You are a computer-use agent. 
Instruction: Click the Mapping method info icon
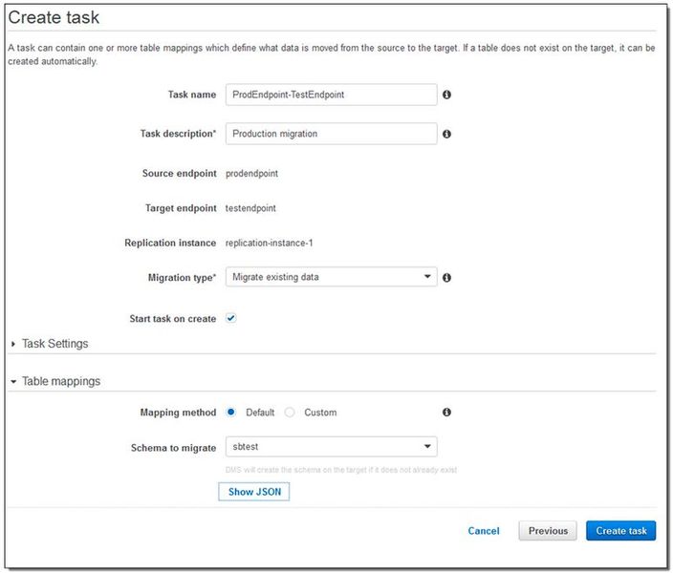tap(446, 413)
